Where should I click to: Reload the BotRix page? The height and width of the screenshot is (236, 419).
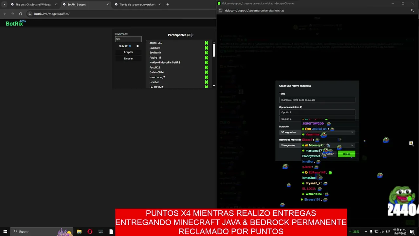tap(20, 14)
